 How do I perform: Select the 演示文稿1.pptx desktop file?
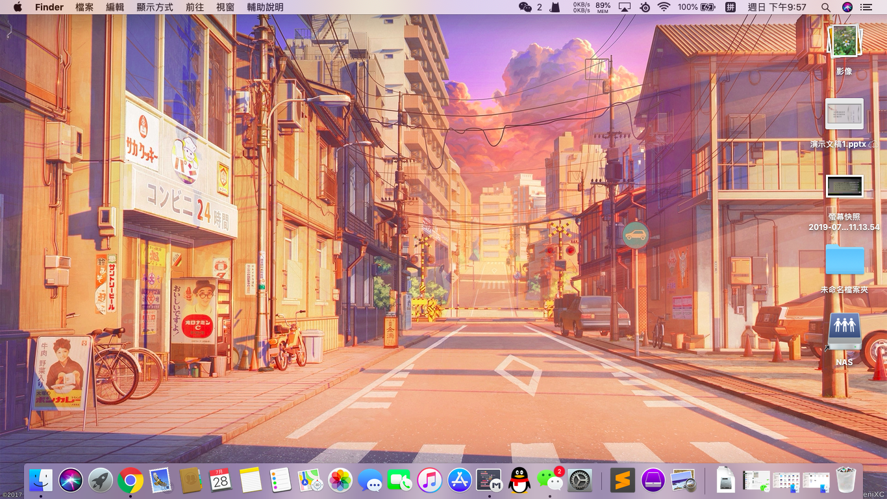(x=844, y=115)
